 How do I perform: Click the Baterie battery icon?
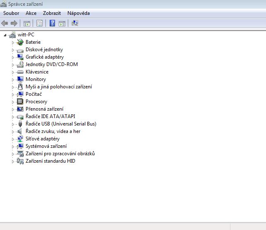[x=20, y=42]
